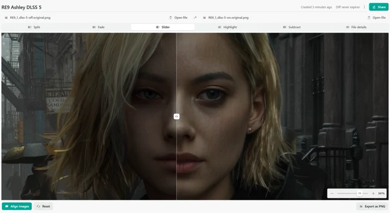The height and width of the screenshot is (213, 390).
Task: Click the zoom level slider handle
Action: [x=360, y=194]
